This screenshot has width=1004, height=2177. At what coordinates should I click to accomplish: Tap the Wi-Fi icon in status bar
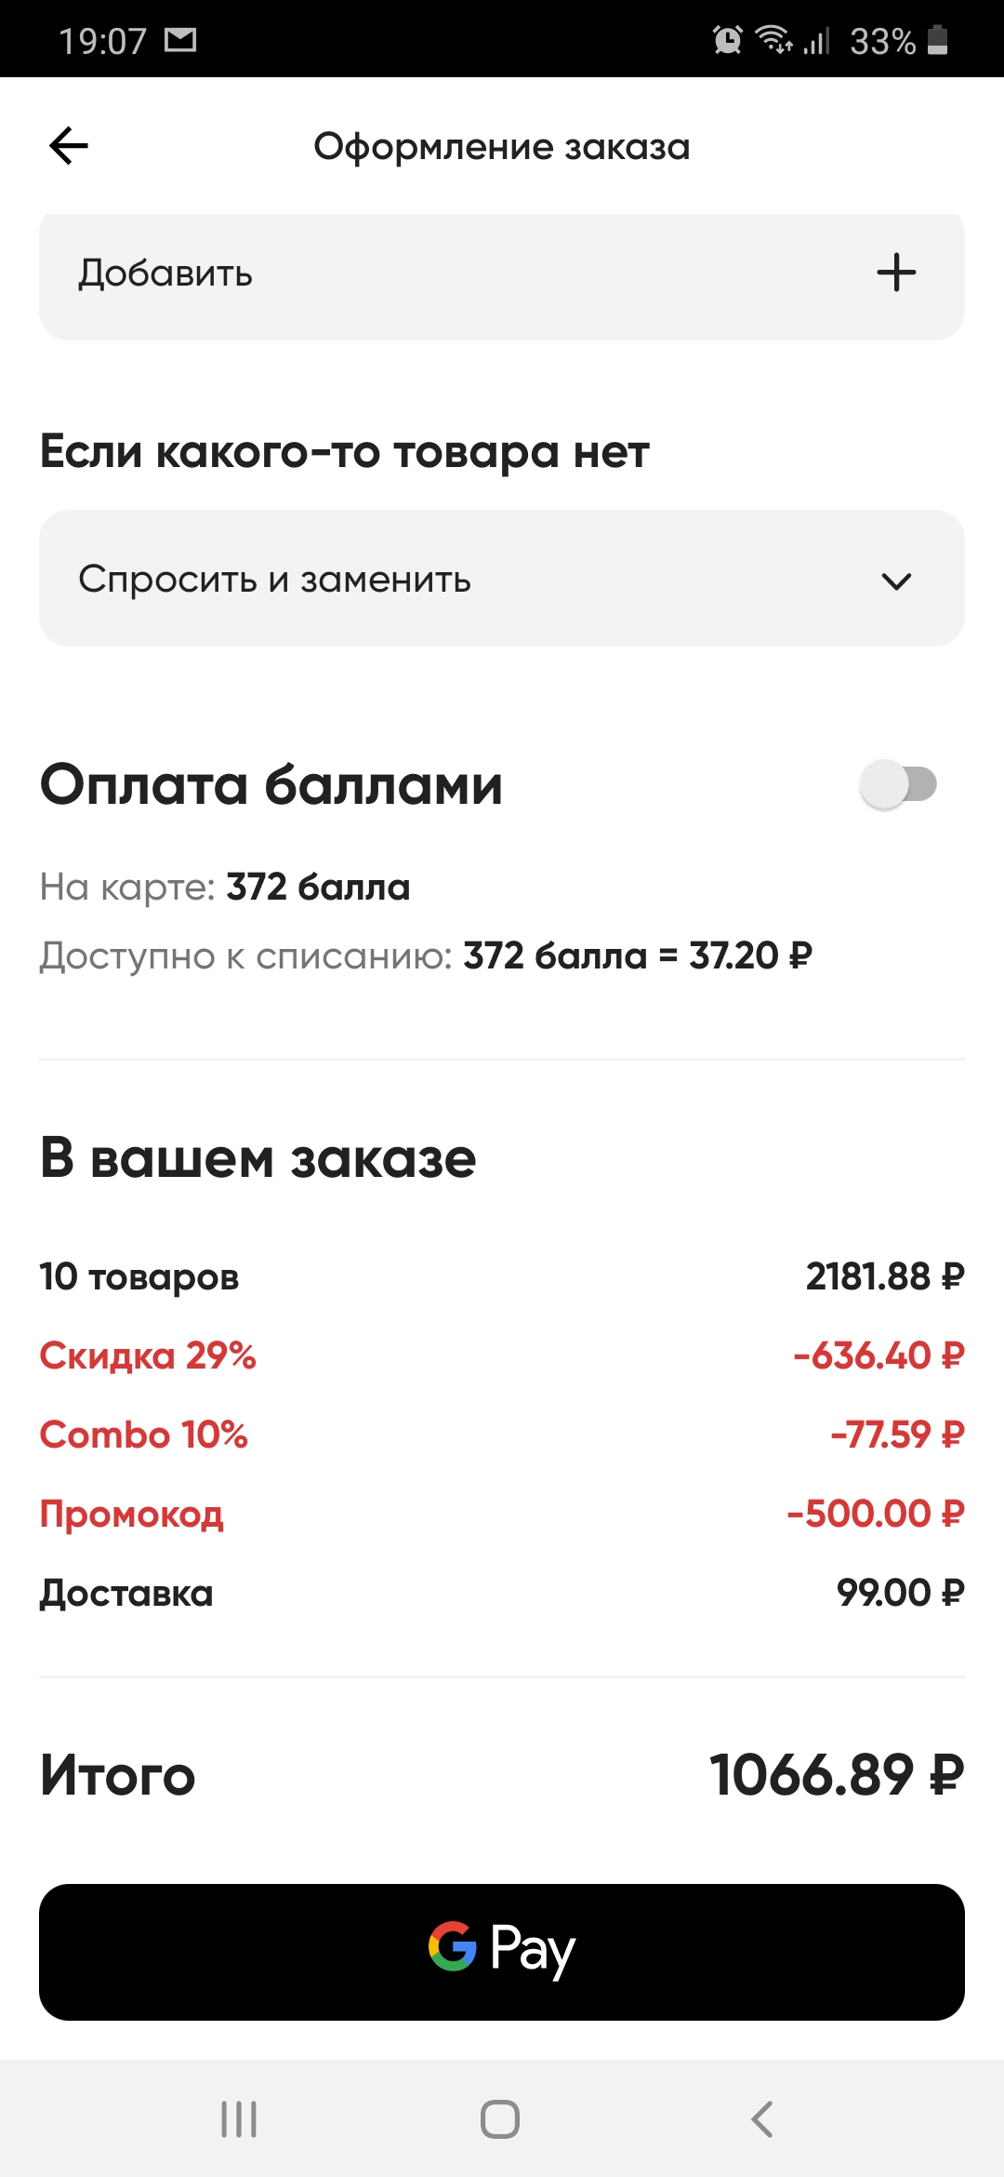pyautogui.click(x=773, y=40)
